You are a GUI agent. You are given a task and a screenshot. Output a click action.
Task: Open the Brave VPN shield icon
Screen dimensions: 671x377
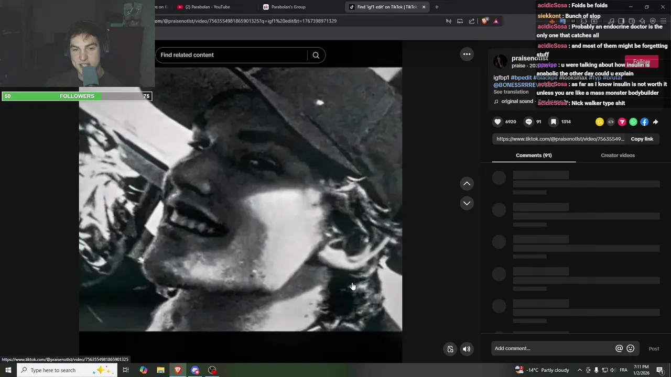pos(653,21)
